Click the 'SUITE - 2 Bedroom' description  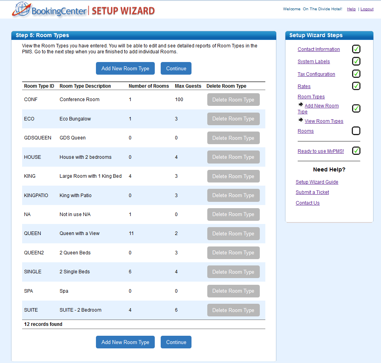81,310
